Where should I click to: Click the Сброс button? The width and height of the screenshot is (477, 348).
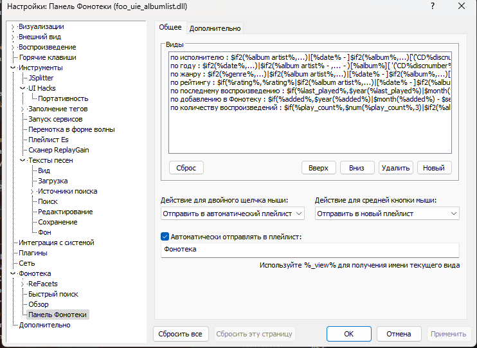(x=186, y=168)
